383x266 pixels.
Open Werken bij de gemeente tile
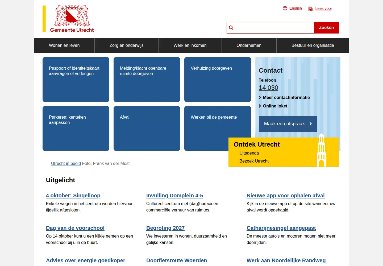click(x=218, y=128)
